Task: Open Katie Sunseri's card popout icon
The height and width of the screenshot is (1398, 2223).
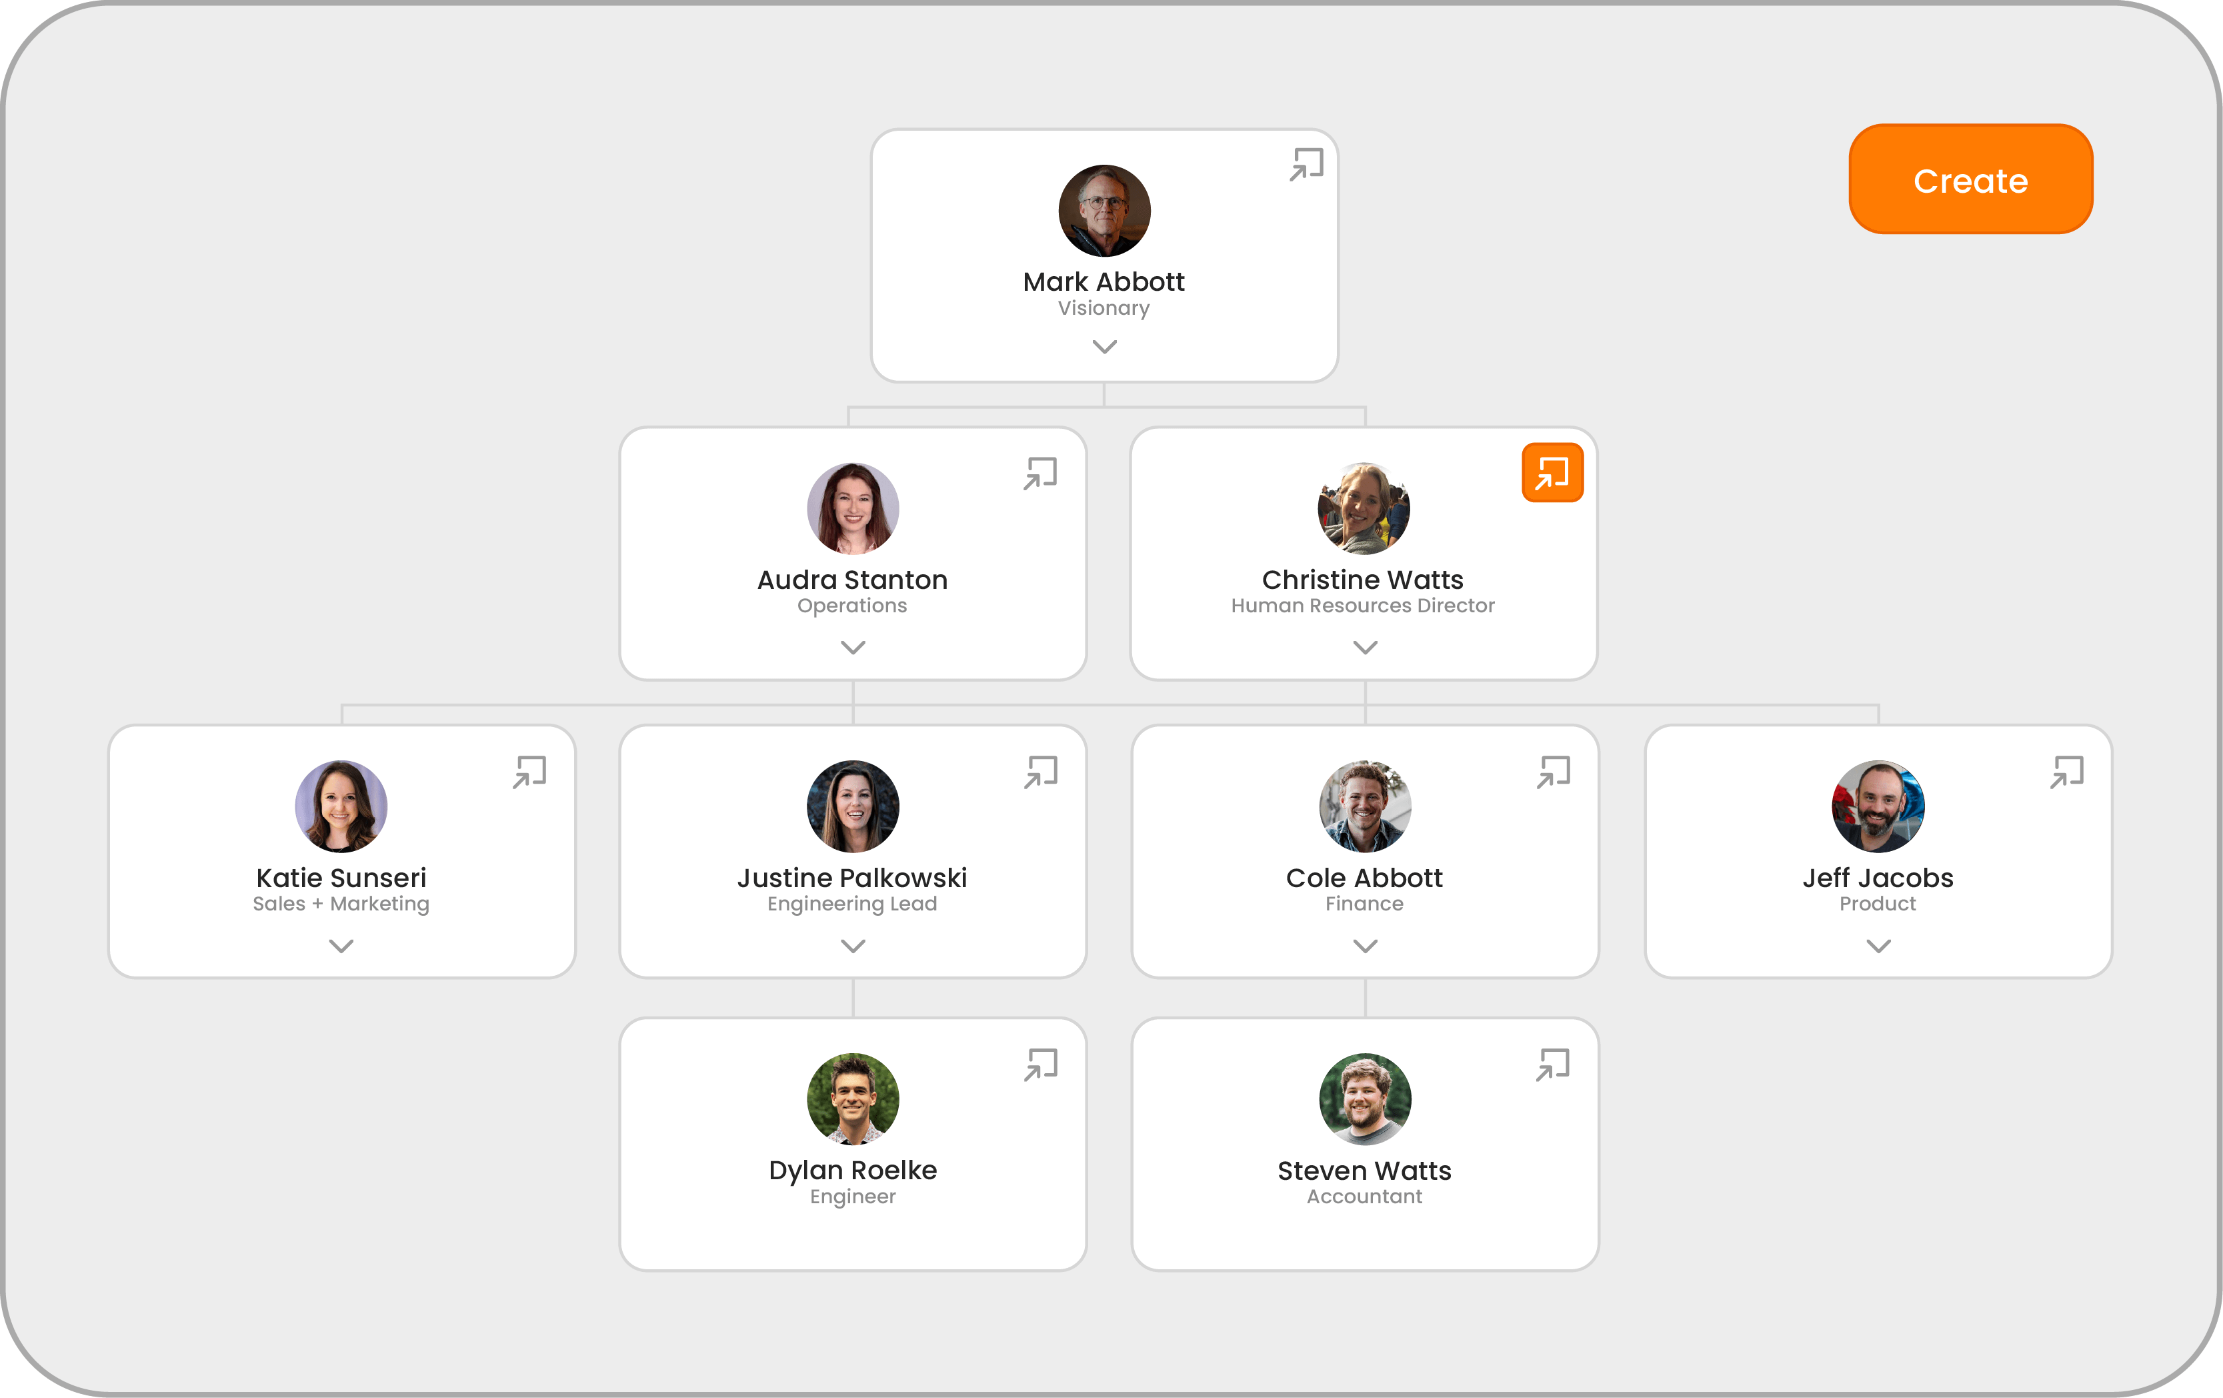Action: [x=529, y=772]
